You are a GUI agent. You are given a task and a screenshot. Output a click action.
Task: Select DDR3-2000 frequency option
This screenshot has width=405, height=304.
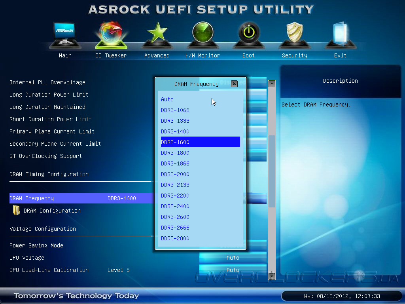coord(201,174)
